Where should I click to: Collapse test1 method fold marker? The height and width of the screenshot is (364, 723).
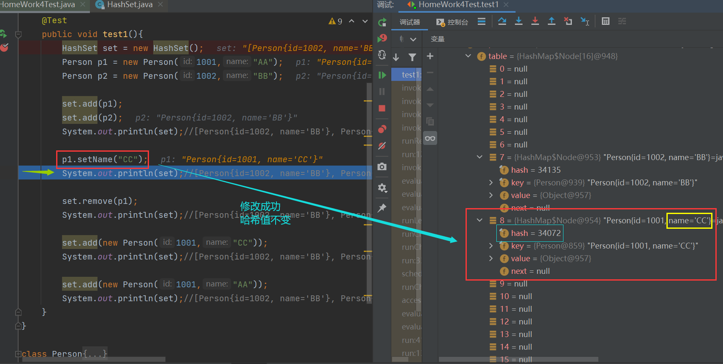pos(18,35)
